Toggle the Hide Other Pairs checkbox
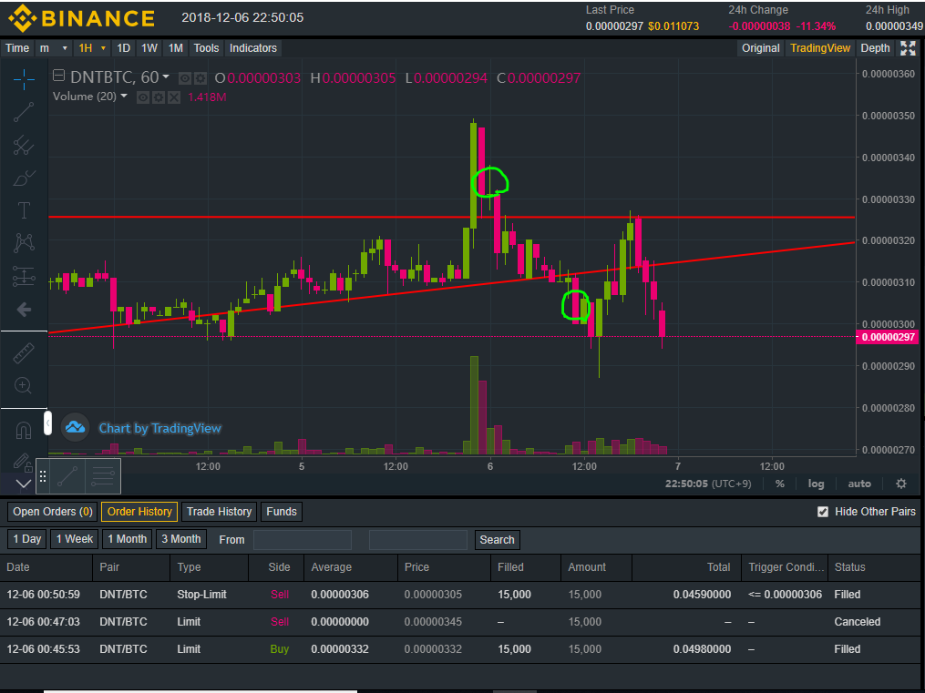925x693 pixels. point(823,512)
